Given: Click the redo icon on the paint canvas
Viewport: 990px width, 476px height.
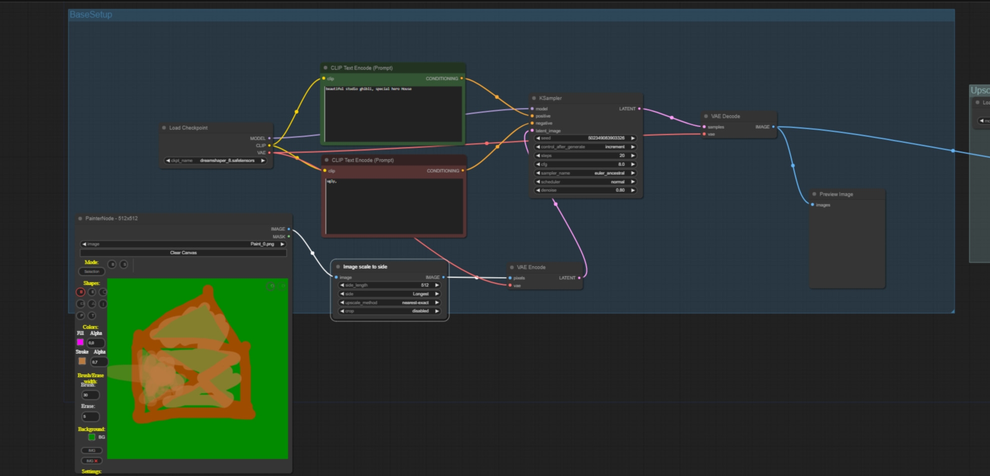Looking at the screenshot, I should coord(282,286).
